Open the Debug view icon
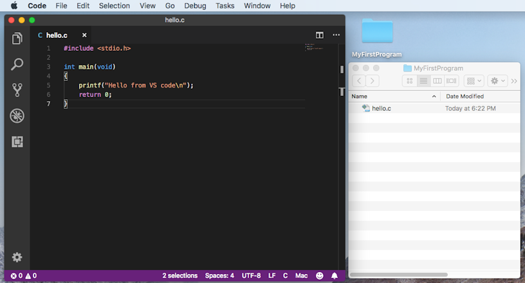 click(x=17, y=116)
